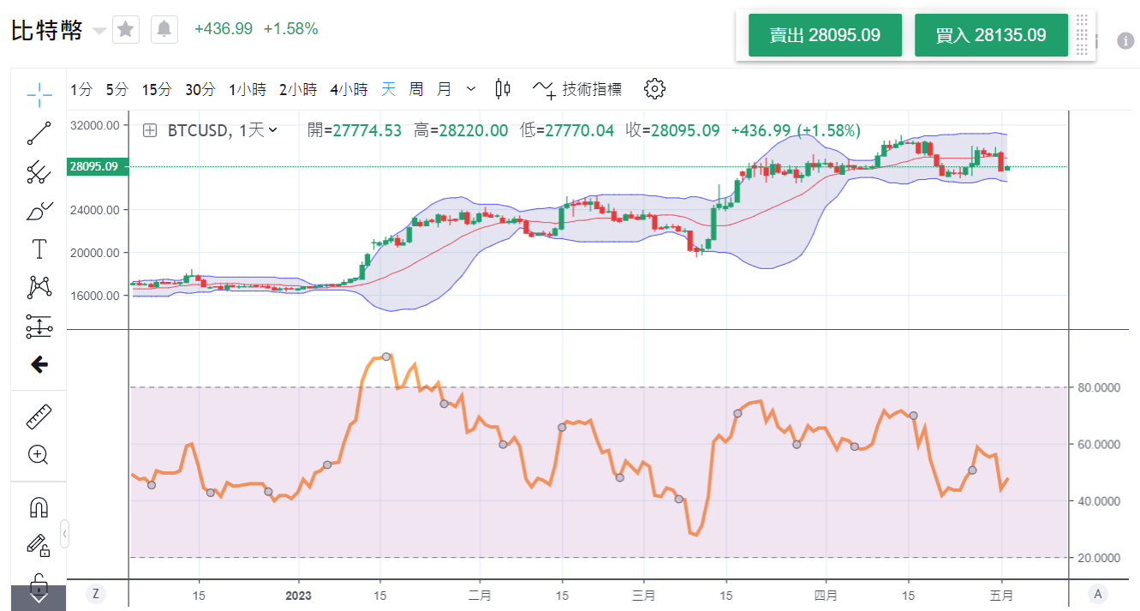1140x611 pixels.
Task: Expand the 比特幣 symbol dropdown arrow
Action: point(99,31)
